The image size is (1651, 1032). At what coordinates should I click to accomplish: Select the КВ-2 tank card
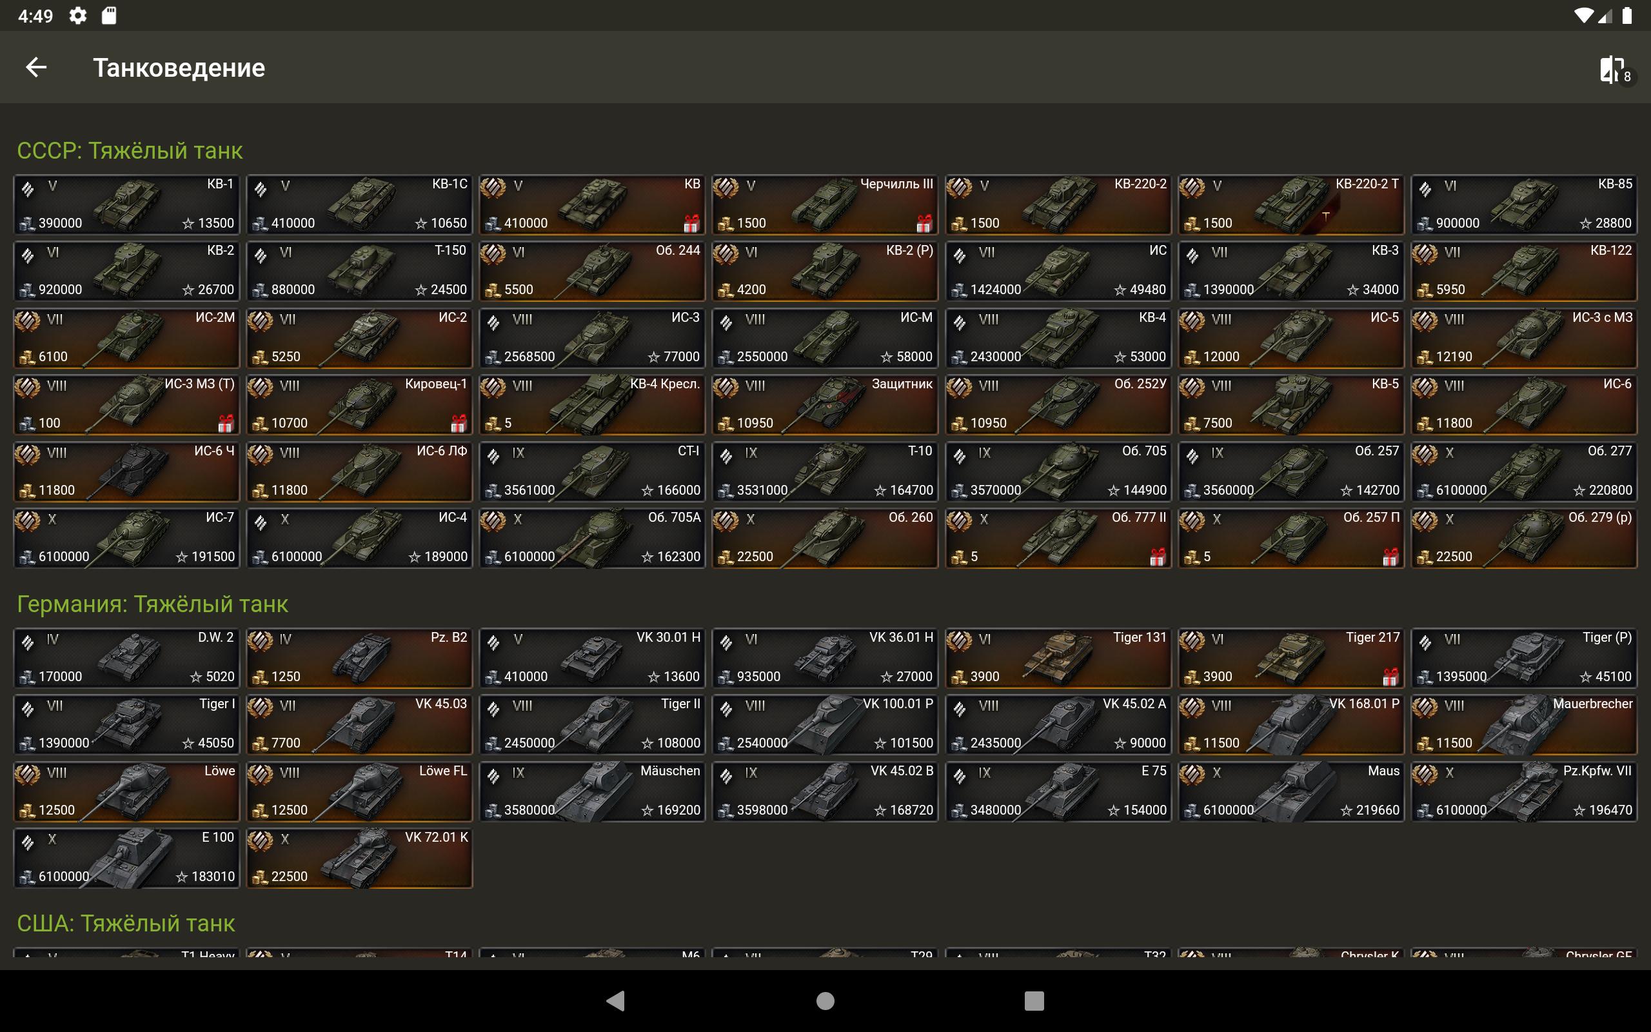[x=127, y=271]
